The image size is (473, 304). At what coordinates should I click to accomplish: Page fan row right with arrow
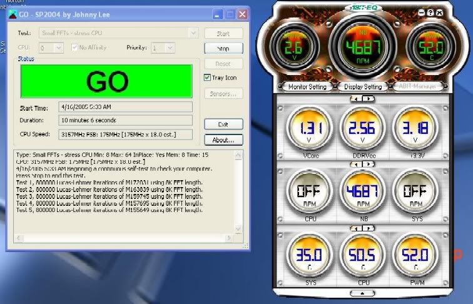(369, 164)
